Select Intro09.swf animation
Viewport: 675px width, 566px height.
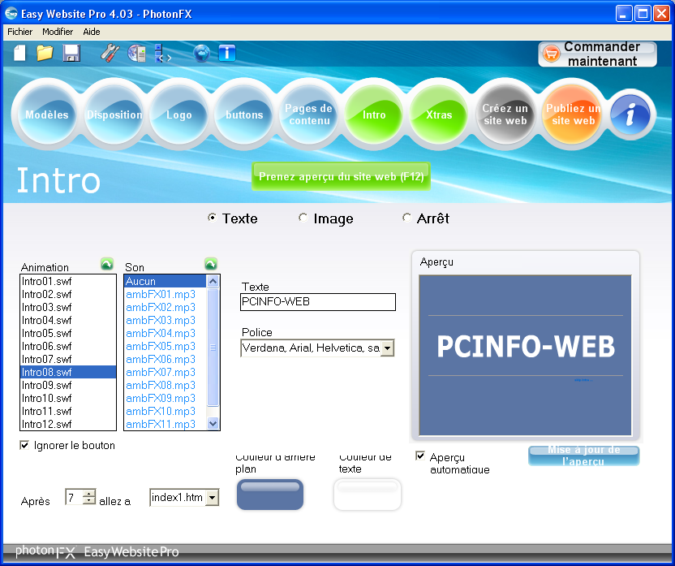coord(68,385)
